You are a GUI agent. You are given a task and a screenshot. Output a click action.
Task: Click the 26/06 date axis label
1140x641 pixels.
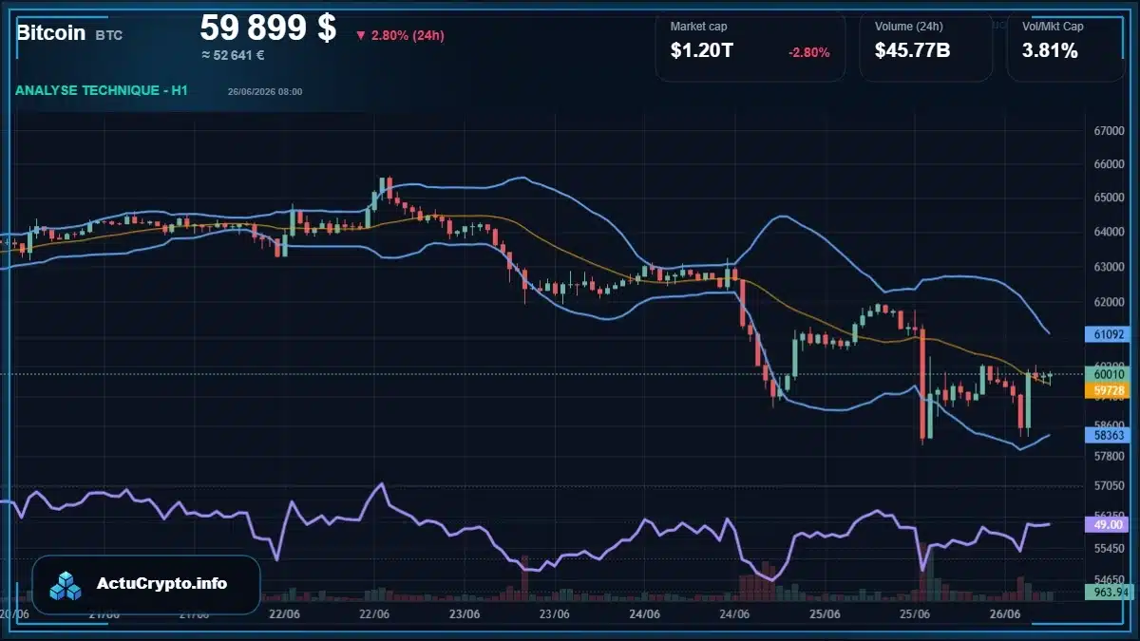(x=1006, y=614)
